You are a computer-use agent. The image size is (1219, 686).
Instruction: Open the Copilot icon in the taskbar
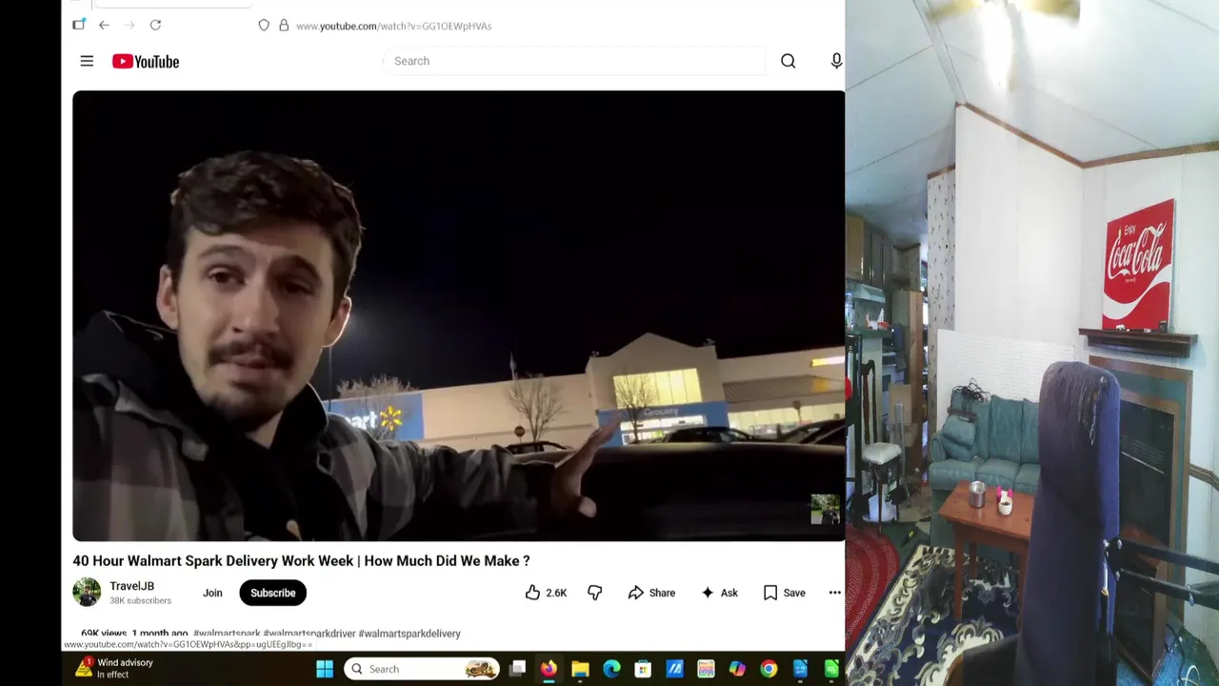pos(737,669)
